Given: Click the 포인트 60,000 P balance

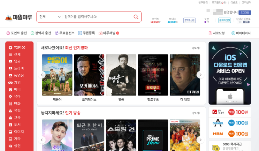Looking at the screenshot, I should [155, 20].
